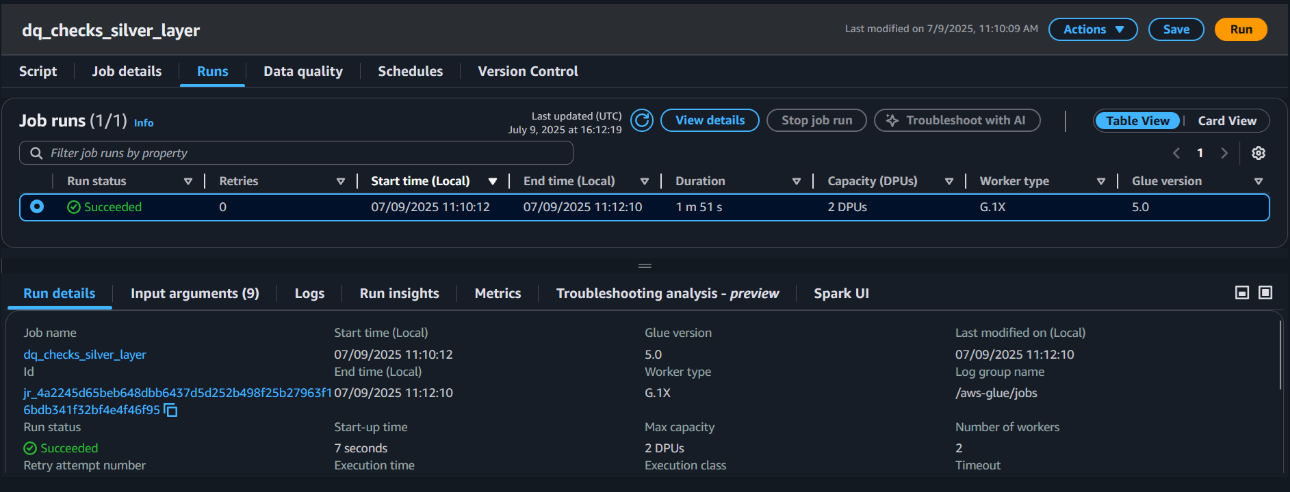This screenshot has width=1290, height=492.
Task: Open the Version Control tab
Action: [528, 71]
